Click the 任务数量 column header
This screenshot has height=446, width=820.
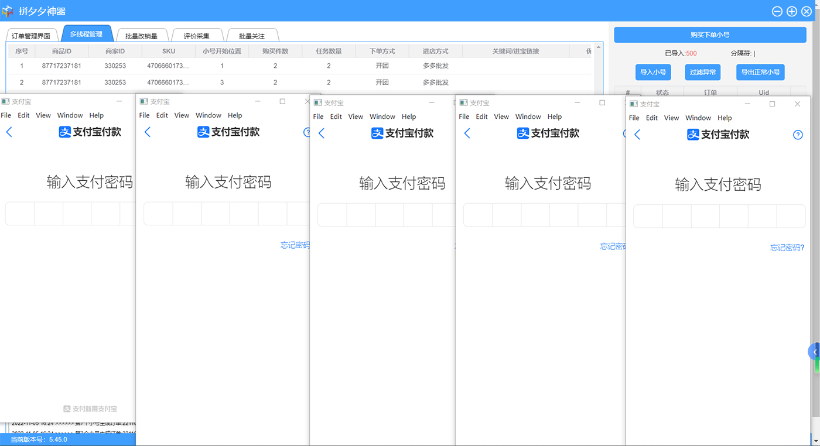point(329,52)
